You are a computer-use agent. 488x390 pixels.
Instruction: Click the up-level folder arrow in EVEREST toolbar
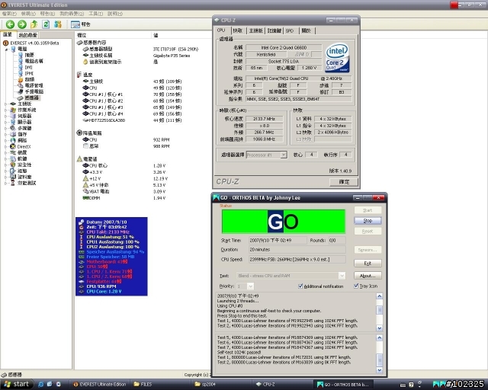(x=34, y=24)
